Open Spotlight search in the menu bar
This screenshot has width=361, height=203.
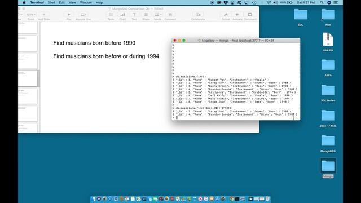(x=322, y=2)
